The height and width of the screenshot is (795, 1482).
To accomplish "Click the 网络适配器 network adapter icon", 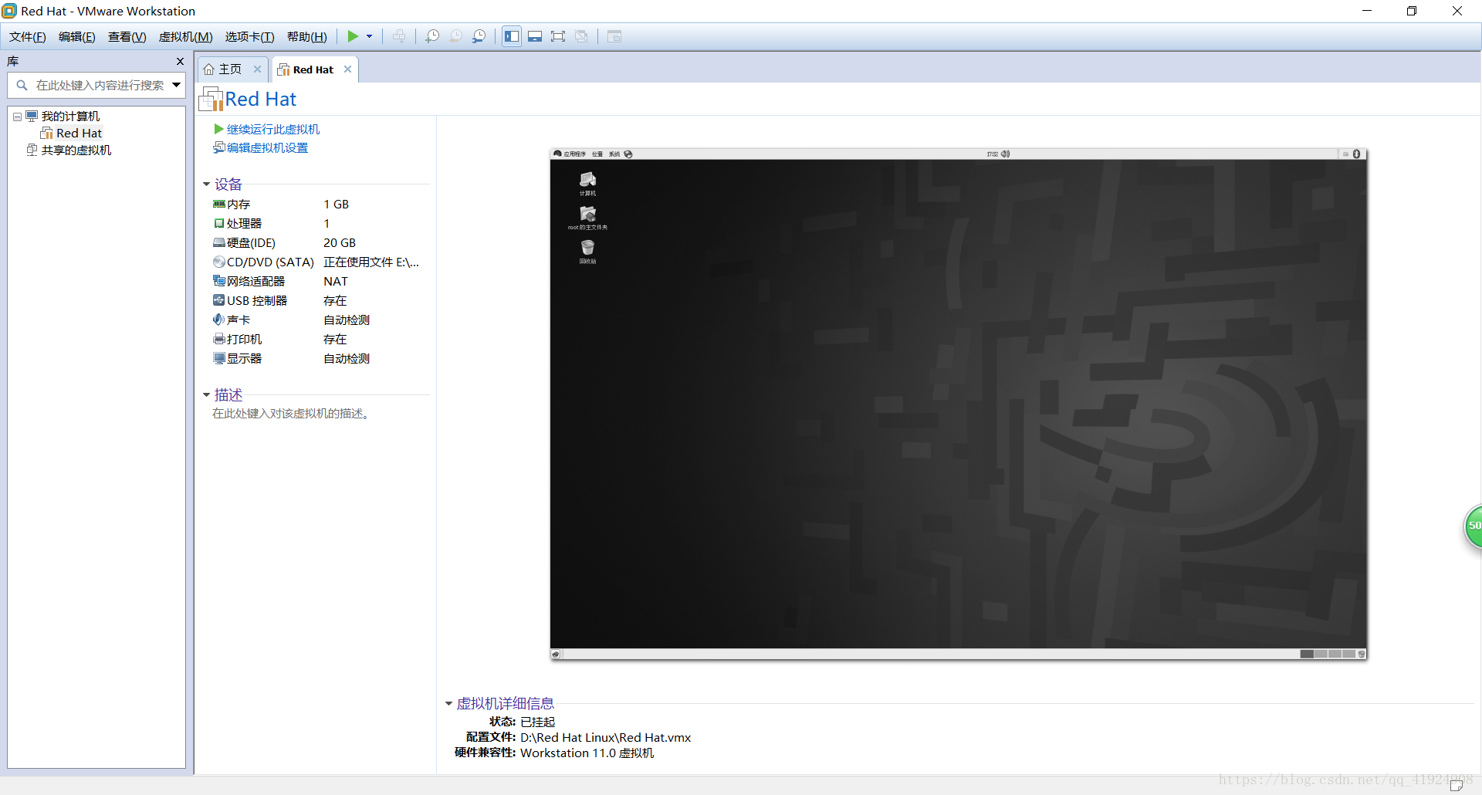I will tap(219, 282).
